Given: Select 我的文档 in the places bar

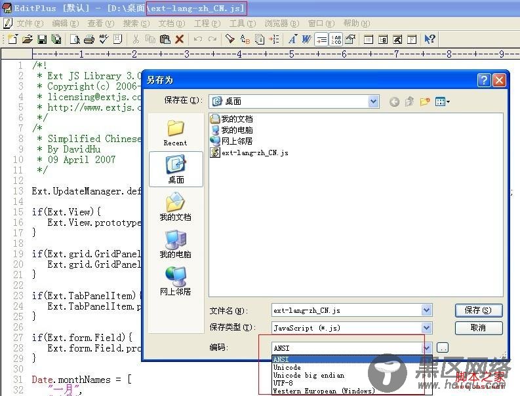Looking at the screenshot, I should 176,207.
